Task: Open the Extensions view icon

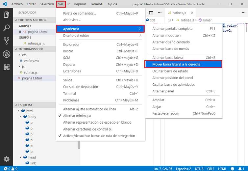Action: point(6,67)
